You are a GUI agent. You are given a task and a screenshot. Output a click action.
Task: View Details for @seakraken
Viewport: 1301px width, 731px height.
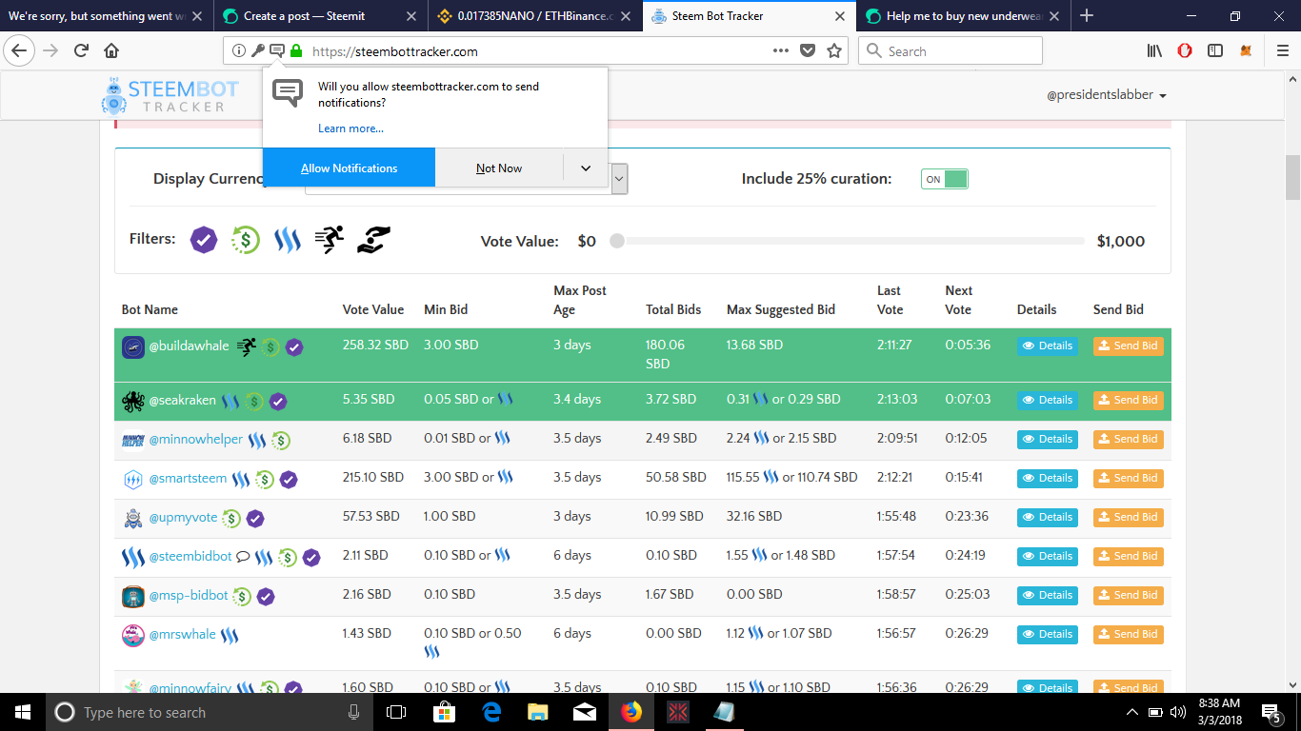(x=1048, y=401)
